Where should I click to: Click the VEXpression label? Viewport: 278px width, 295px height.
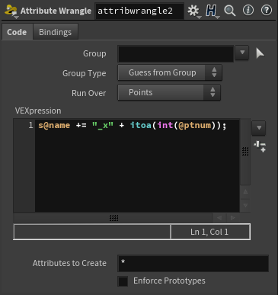(38, 111)
